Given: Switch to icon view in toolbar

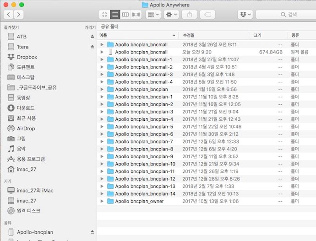Looking at the screenshot, I should [x=105, y=15].
